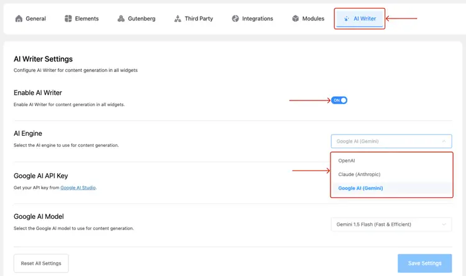Click the AI Engine label text

pos(28,133)
